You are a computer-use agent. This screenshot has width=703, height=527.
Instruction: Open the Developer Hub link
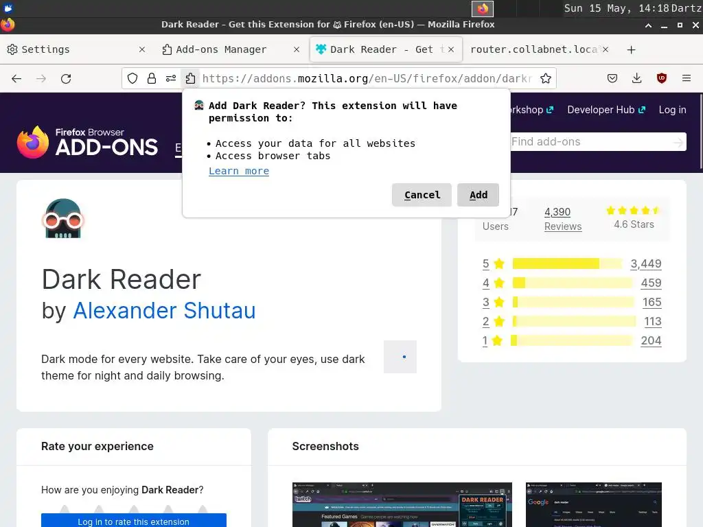(606, 110)
